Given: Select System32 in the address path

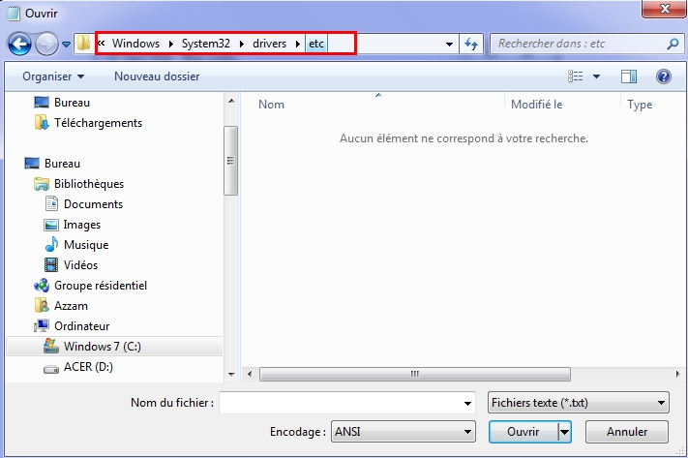Looking at the screenshot, I should point(206,44).
